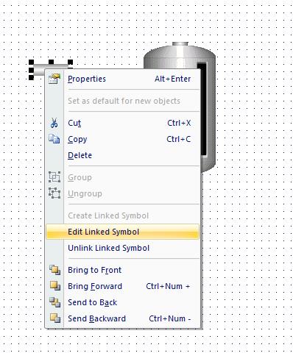293x353 pixels.
Task: Click the selected pipe object on canvas
Action: click(39, 70)
